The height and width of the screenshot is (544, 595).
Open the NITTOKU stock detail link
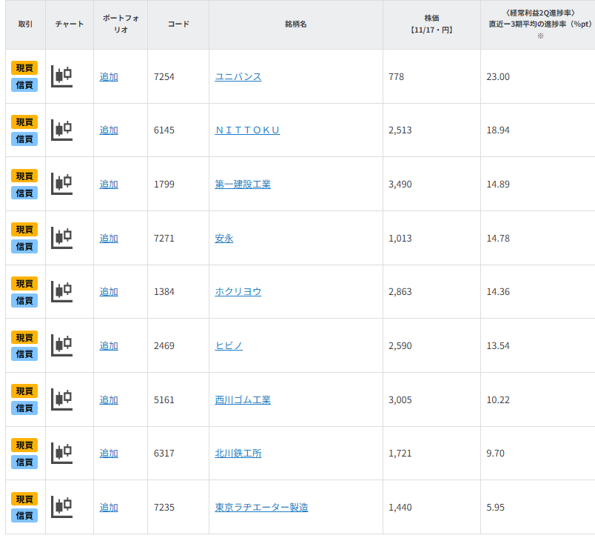tap(247, 130)
